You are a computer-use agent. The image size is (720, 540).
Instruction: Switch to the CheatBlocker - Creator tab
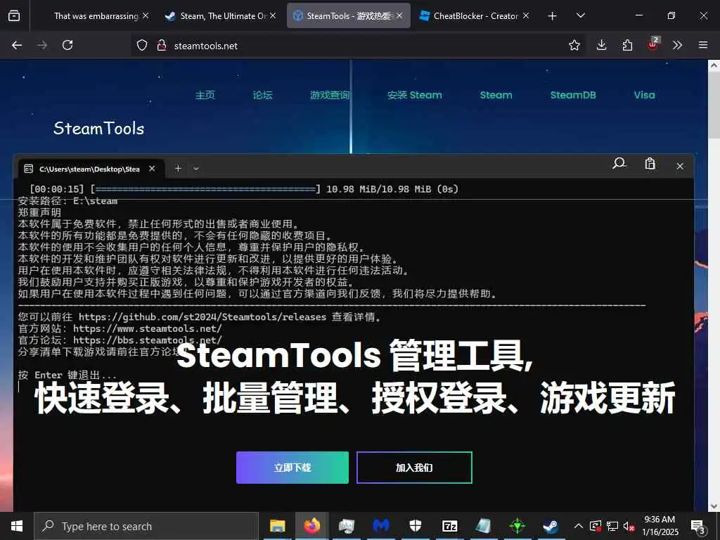(473, 15)
